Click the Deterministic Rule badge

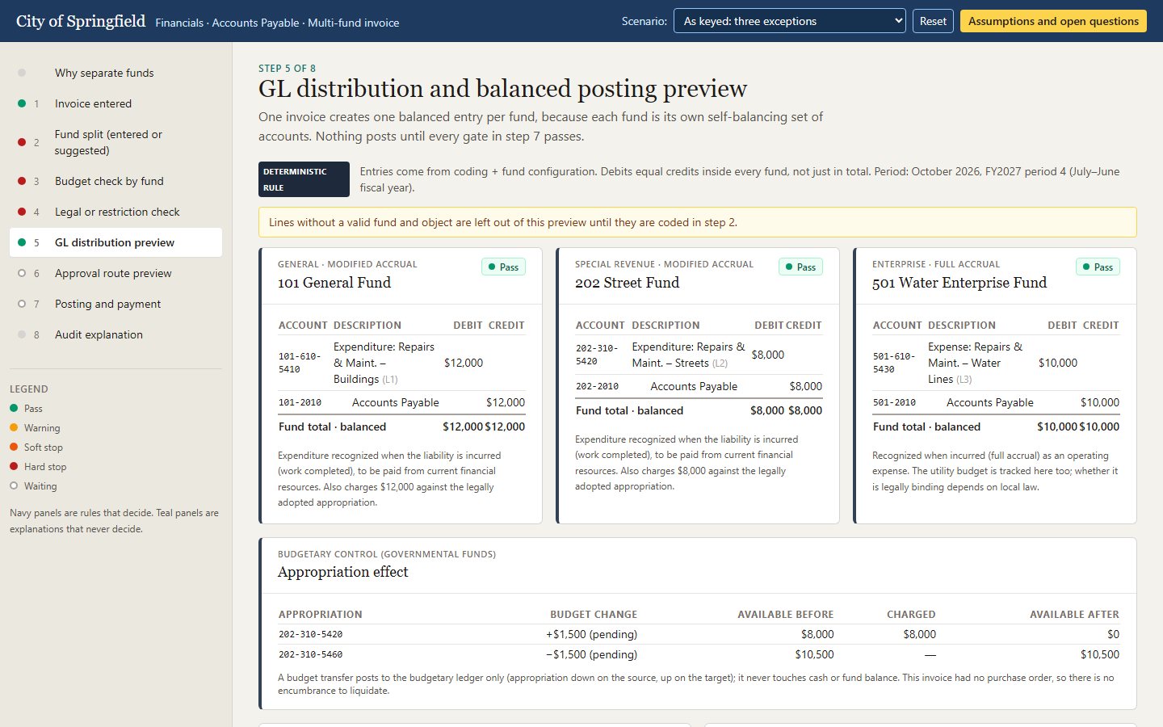(x=304, y=179)
